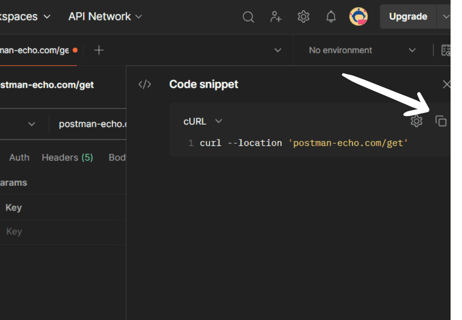
Task: Switch to the Headers (5) tab
Action: pos(67,157)
